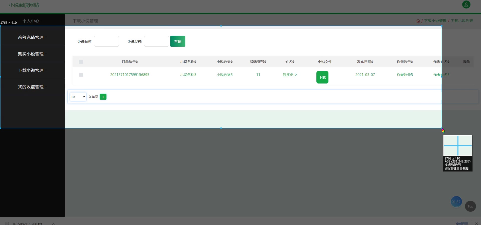Click 下载小说管理 breadcrumb link

pos(435,21)
